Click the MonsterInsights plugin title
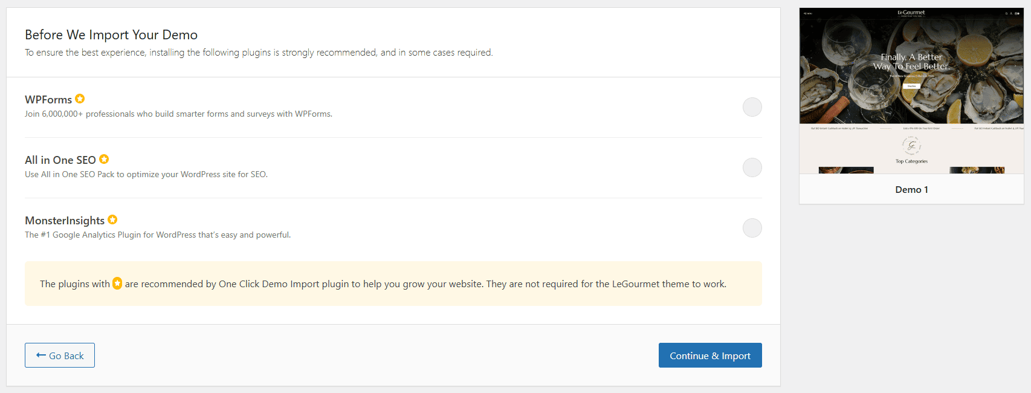This screenshot has height=393, width=1031. click(x=65, y=221)
